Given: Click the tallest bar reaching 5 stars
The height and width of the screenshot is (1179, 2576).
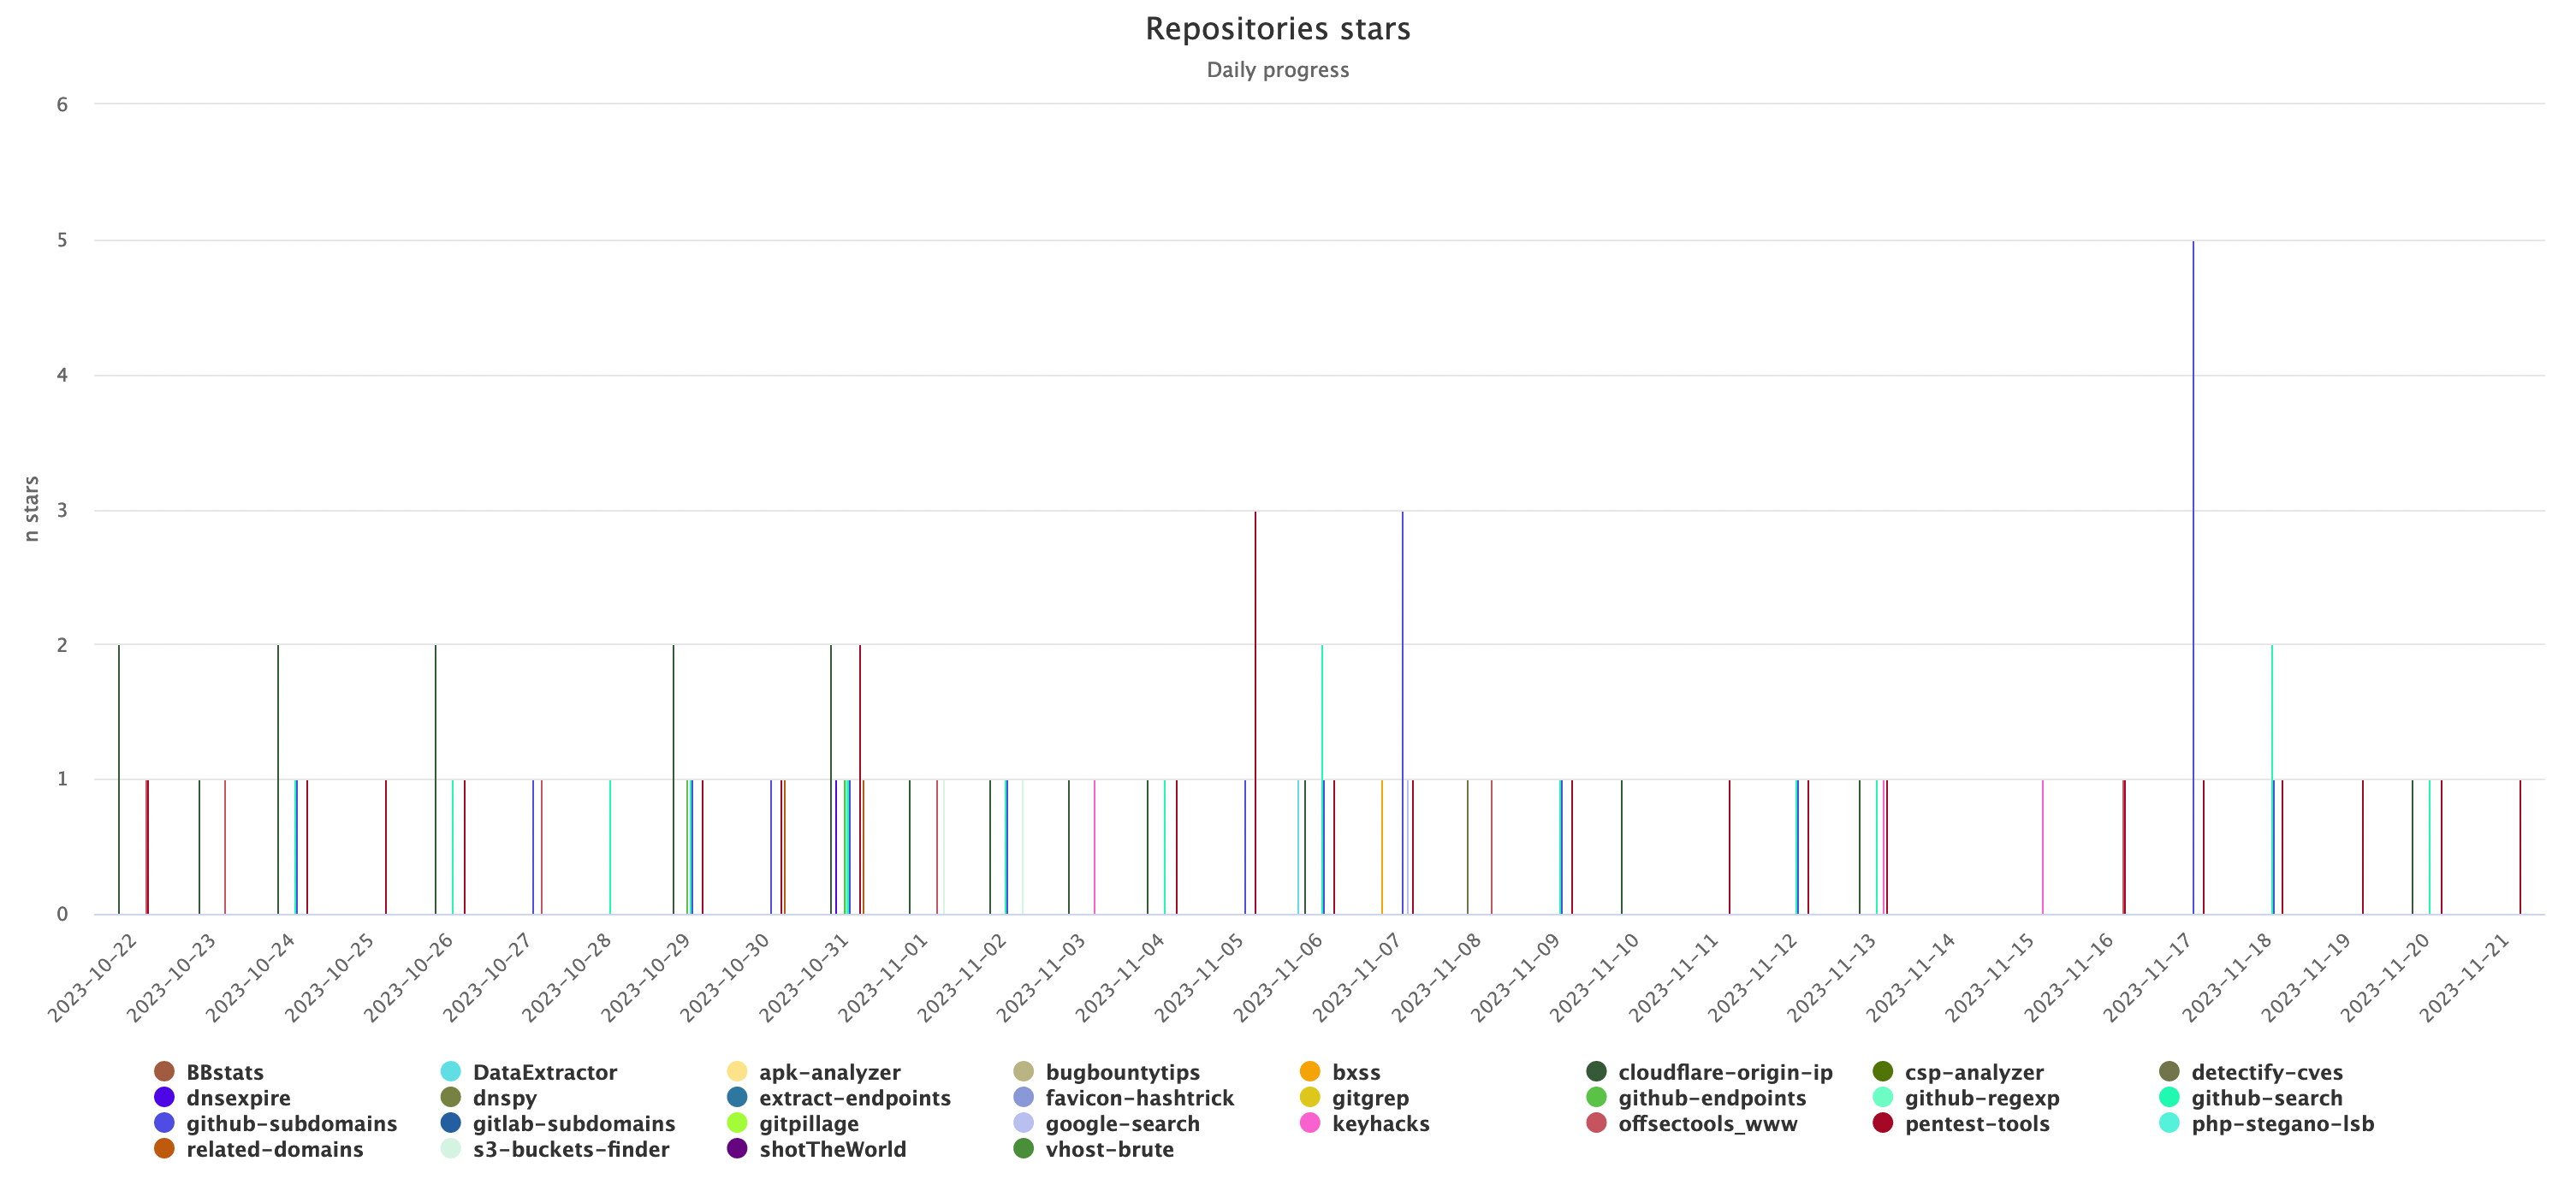Looking at the screenshot, I should 2193,580.
